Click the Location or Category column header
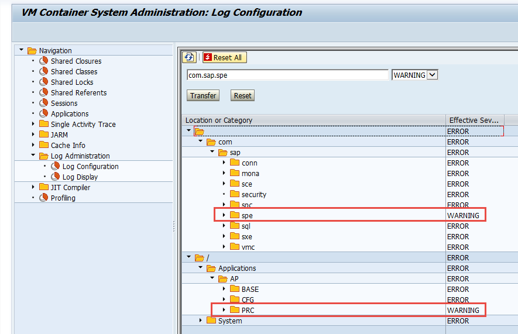The height and width of the screenshot is (334, 518). pos(314,120)
